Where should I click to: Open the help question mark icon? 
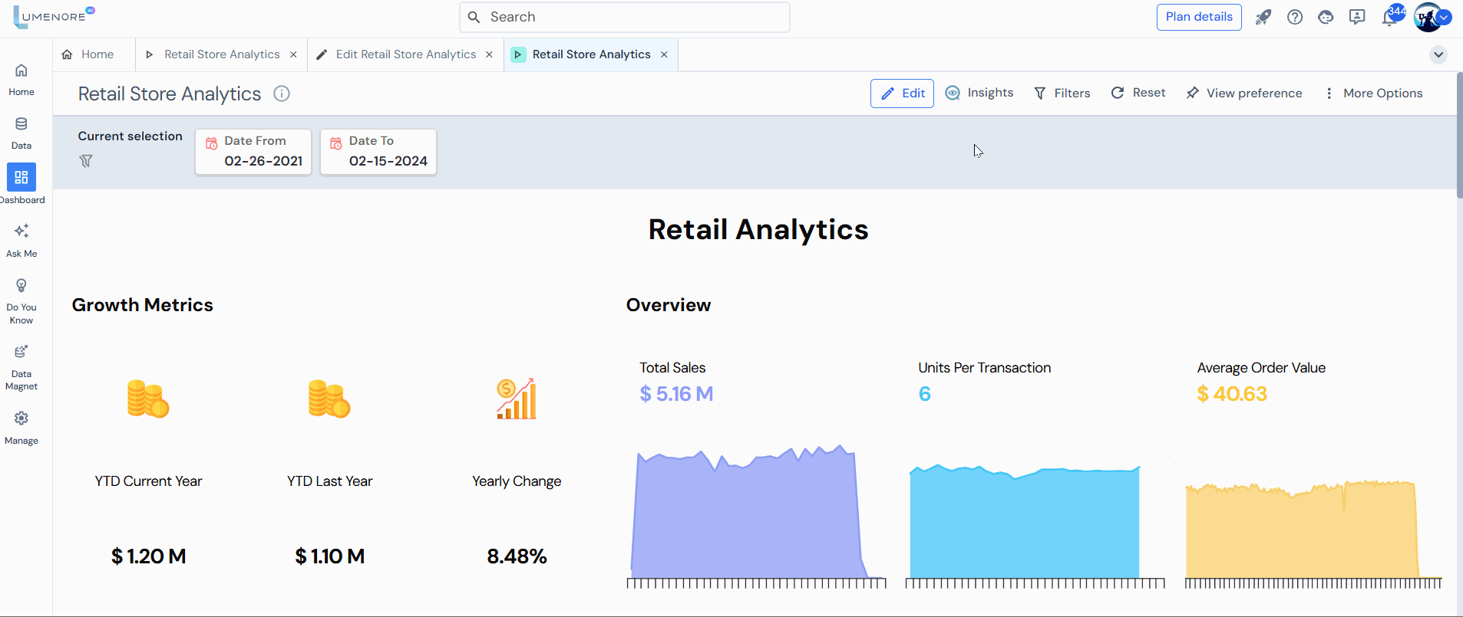[1295, 17]
